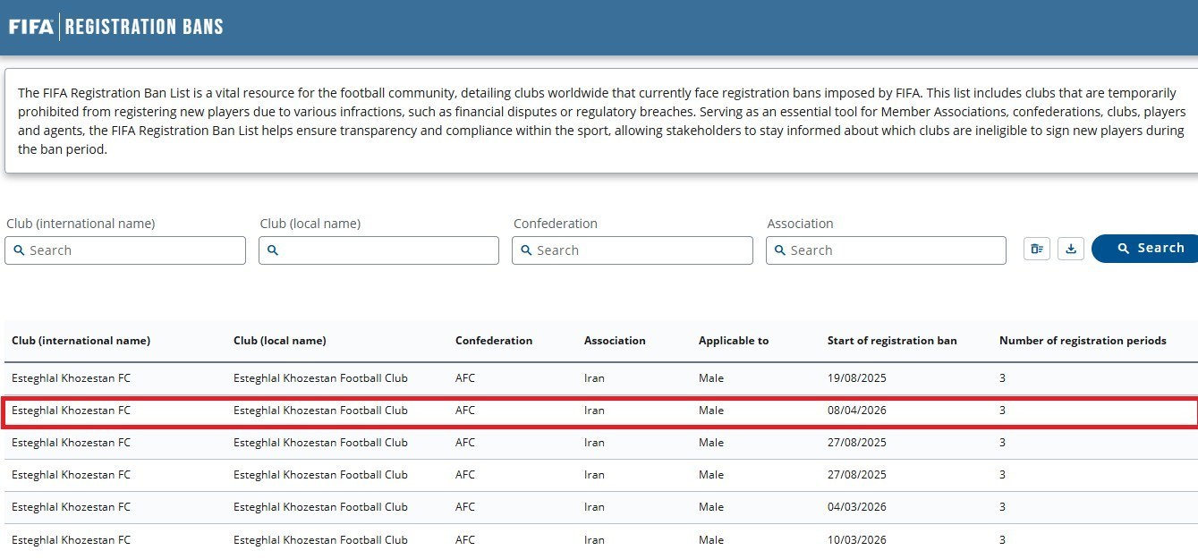
Task: Click the download list icon
Action: pos(1070,250)
